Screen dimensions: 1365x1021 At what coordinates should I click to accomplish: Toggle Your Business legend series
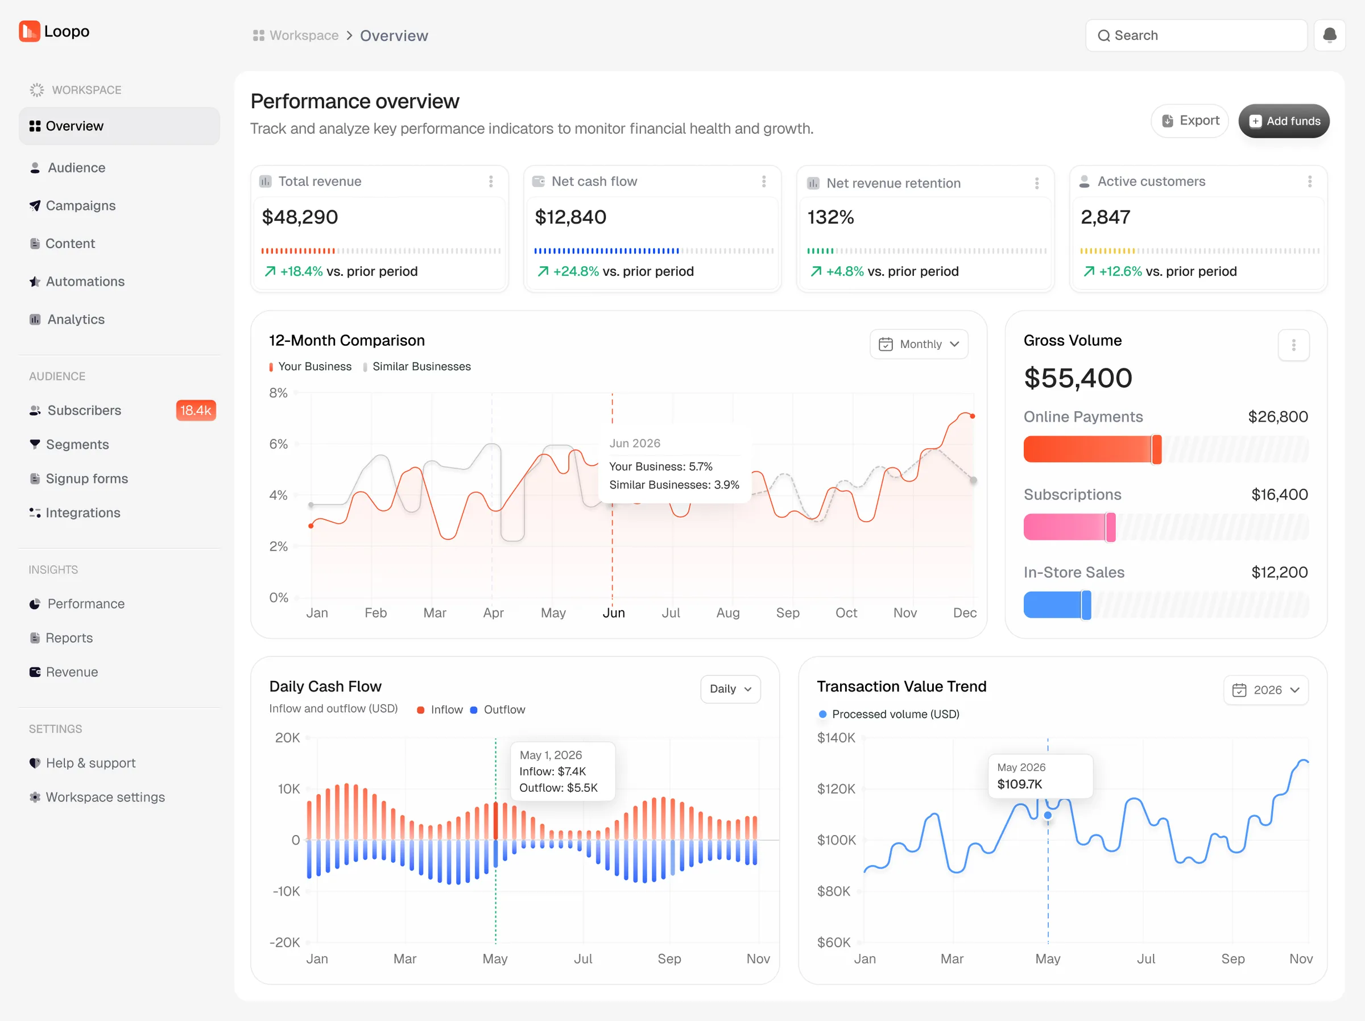point(311,367)
